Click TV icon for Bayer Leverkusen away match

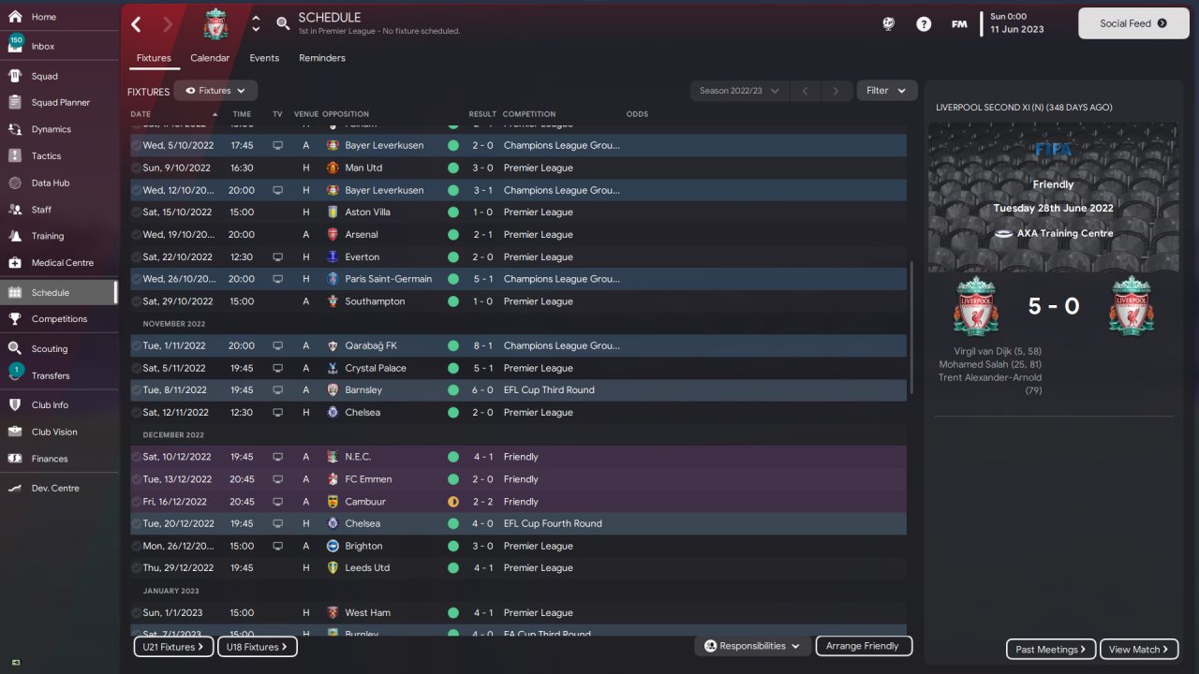click(x=277, y=146)
